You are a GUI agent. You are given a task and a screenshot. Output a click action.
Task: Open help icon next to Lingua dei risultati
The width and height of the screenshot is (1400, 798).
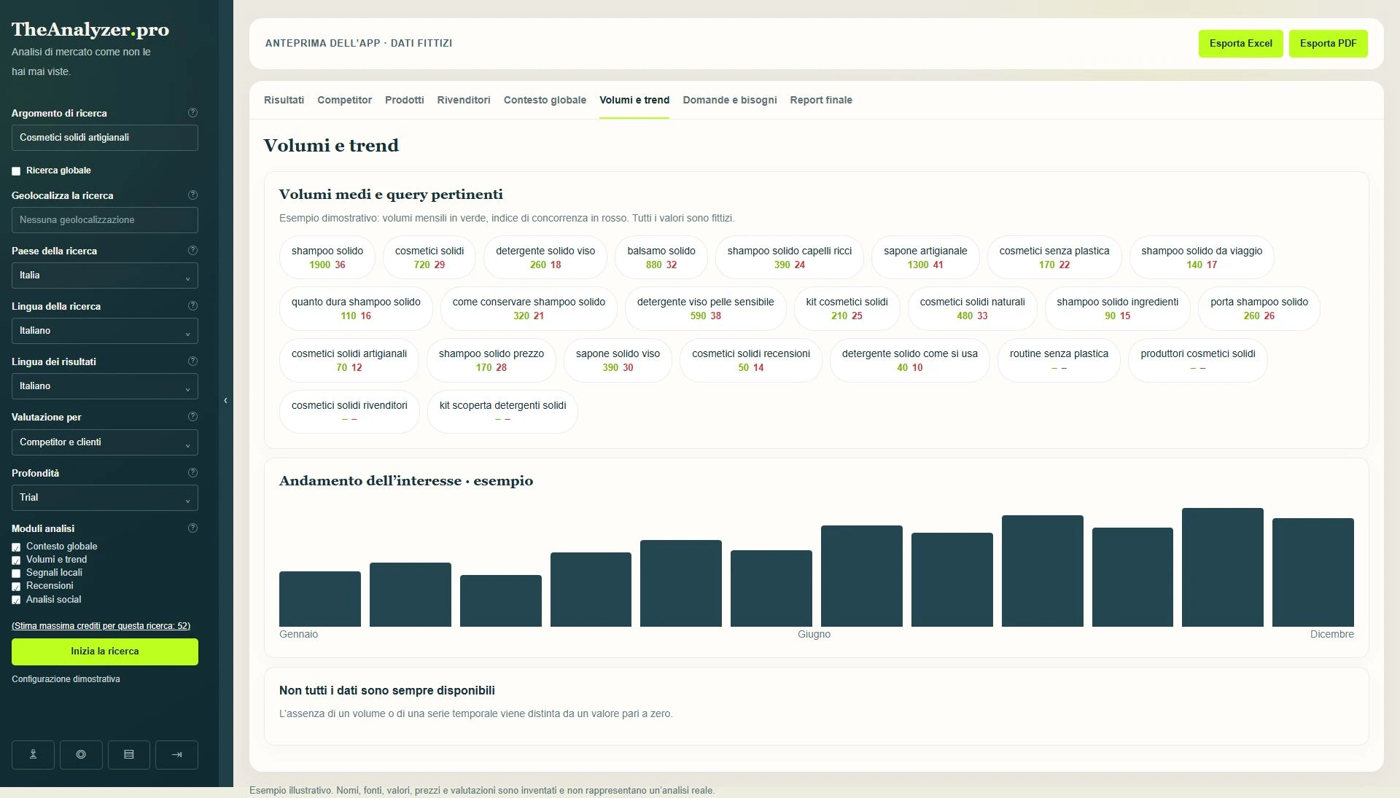(192, 361)
